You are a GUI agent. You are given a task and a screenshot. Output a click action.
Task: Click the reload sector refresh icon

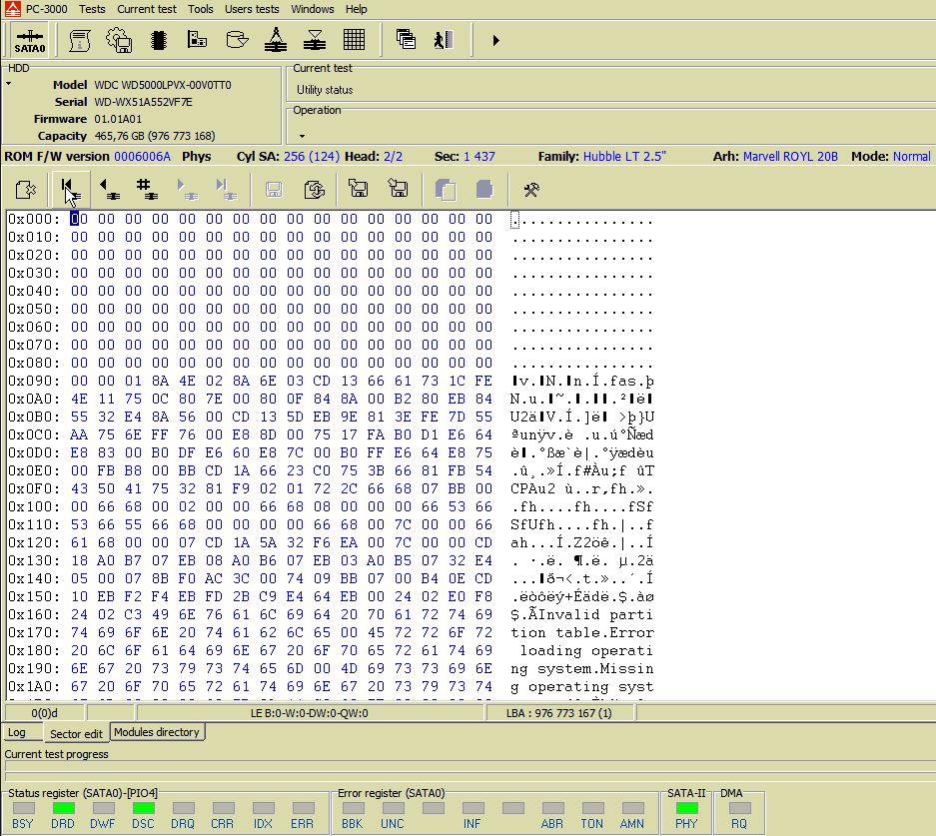[x=314, y=190]
